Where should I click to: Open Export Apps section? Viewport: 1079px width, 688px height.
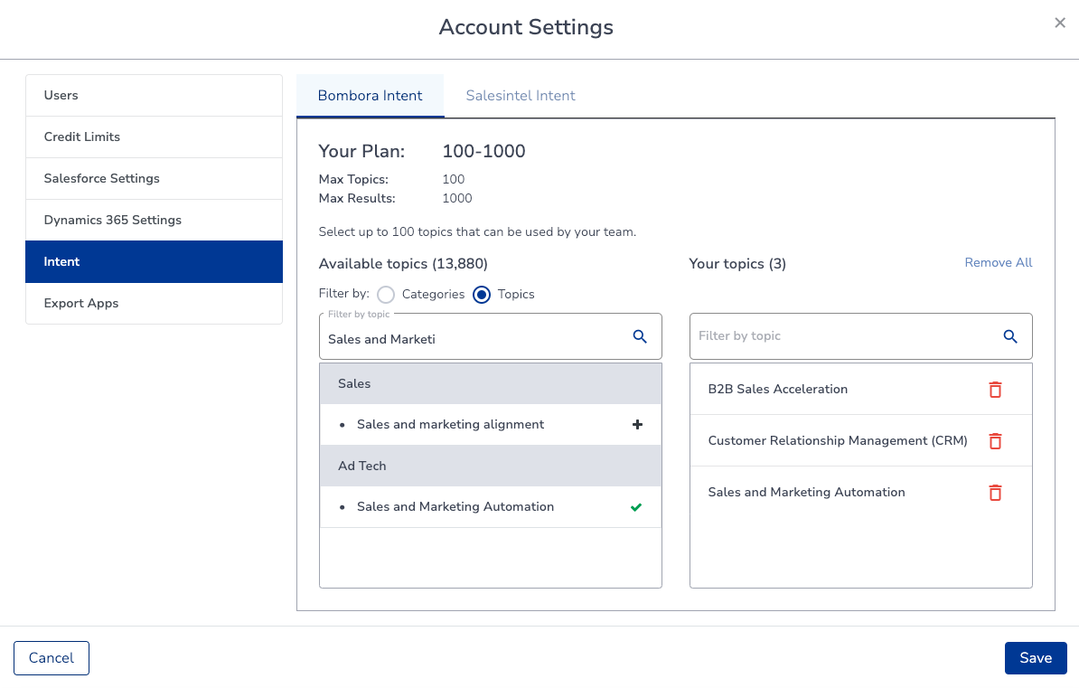tap(155, 303)
